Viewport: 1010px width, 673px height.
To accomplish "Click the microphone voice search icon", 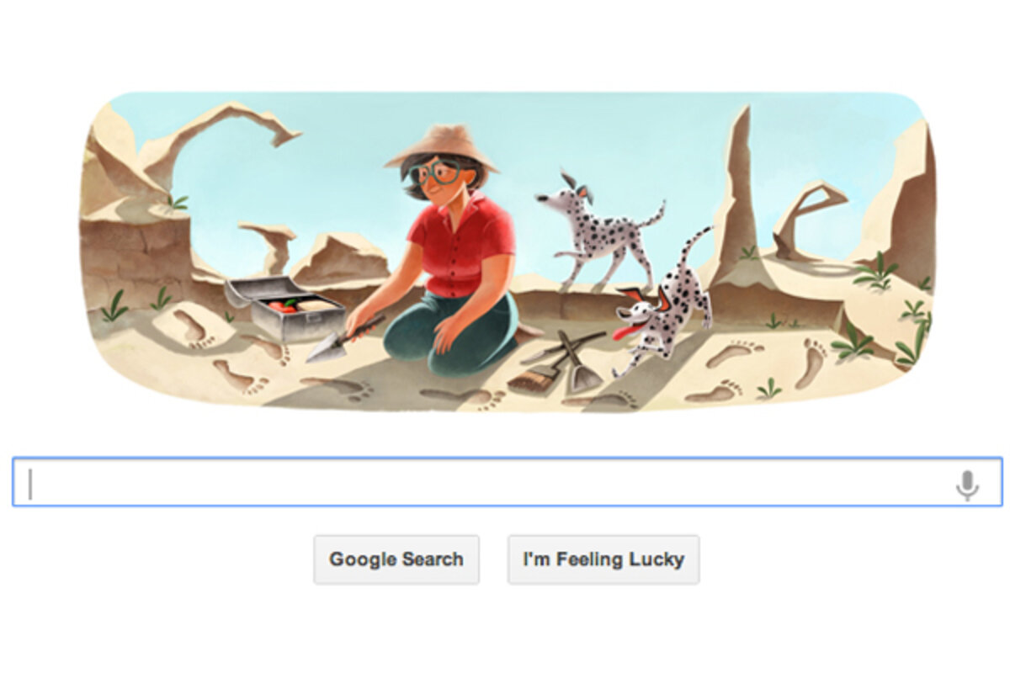I will pos(967,485).
